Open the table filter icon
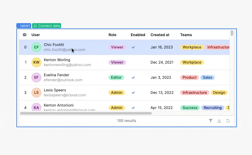This screenshot has height=155, width=252. 211,121
